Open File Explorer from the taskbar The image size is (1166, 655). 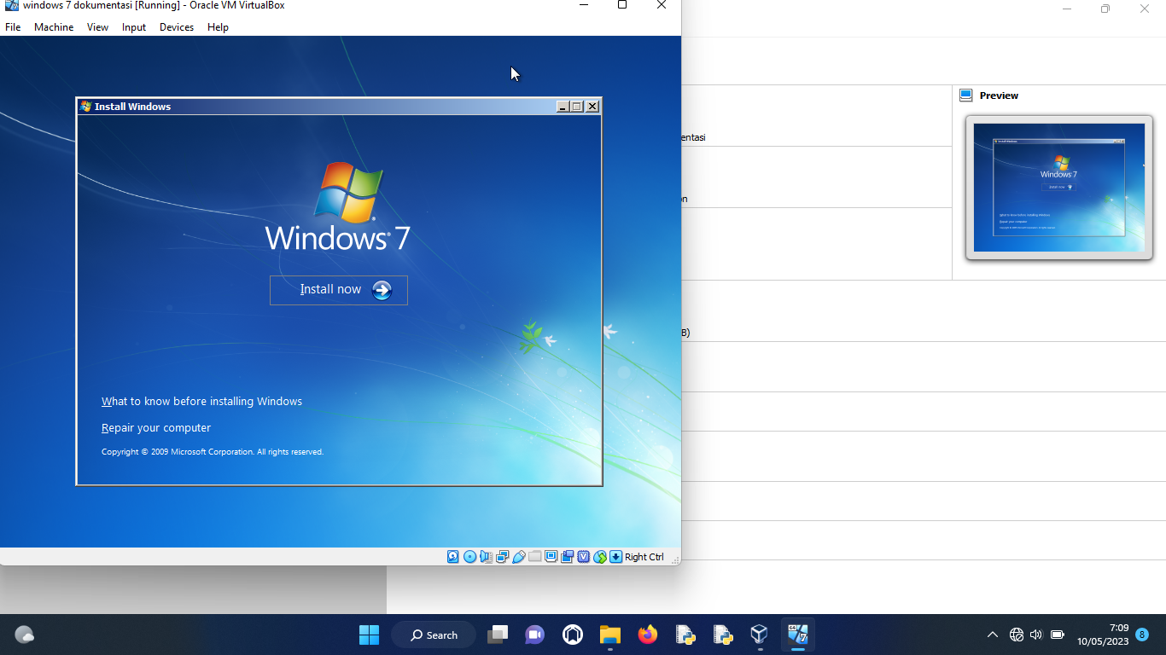(609, 635)
